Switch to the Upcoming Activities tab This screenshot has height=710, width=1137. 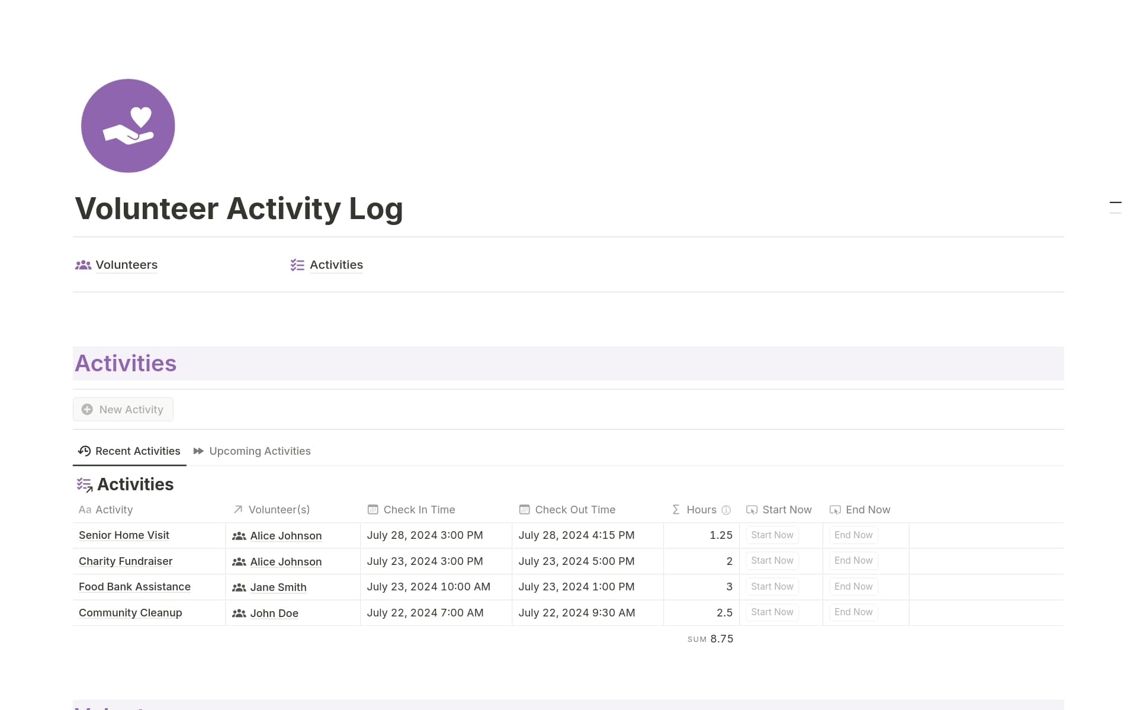[259, 451]
